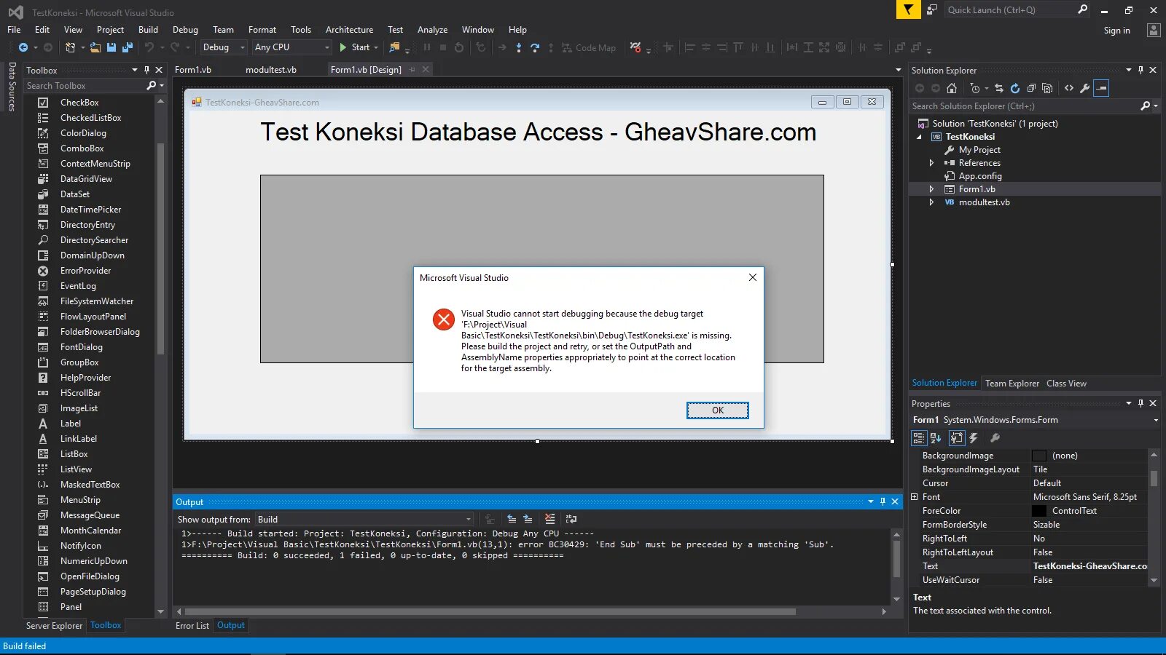Click the Home icon in Solution Explorer
1166x655 pixels.
point(952,88)
